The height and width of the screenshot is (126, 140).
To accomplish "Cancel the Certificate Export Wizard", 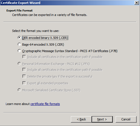I will pos(126,119).
